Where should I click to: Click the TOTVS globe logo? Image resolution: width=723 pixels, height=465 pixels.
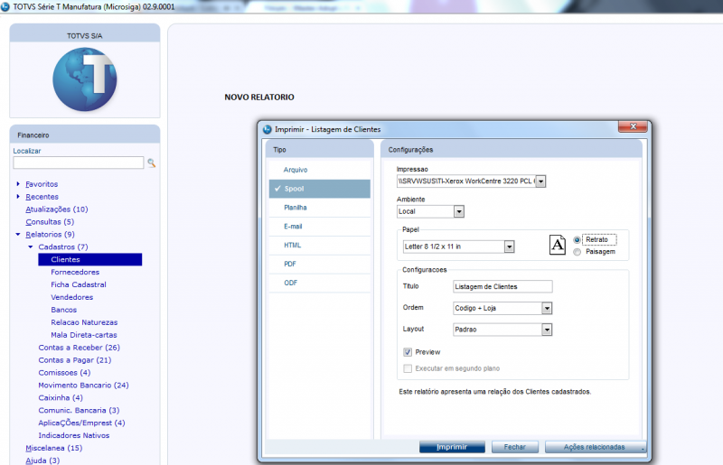tap(85, 79)
